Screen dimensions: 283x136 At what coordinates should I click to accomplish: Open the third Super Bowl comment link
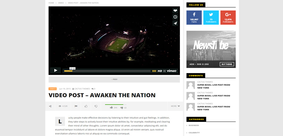[214, 108]
